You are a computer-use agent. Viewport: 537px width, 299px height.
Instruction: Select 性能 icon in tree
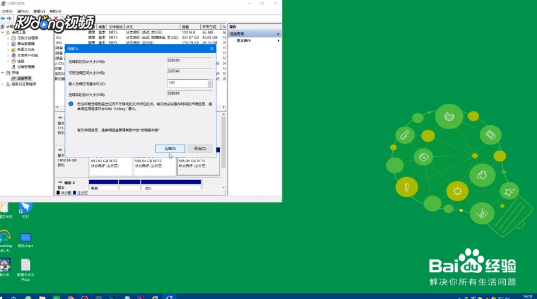[14, 61]
